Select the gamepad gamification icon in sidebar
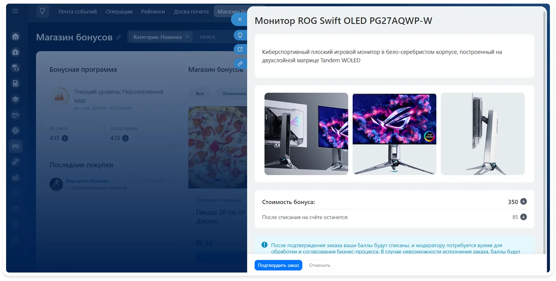The width and height of the screenshot is (556, 281). tap(15, 146)
